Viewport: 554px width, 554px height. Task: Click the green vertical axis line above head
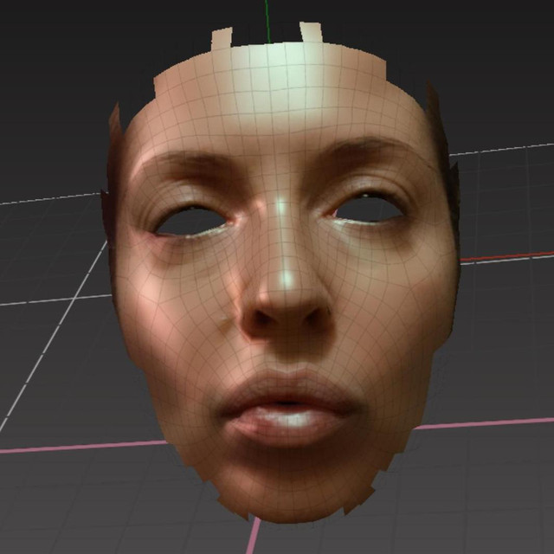point(268,17)
